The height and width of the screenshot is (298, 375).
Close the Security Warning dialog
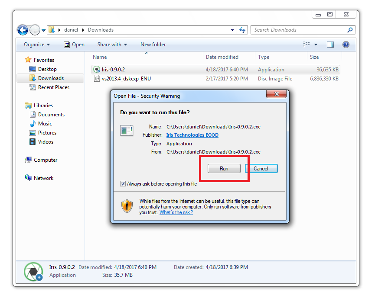tap(277, 94)
